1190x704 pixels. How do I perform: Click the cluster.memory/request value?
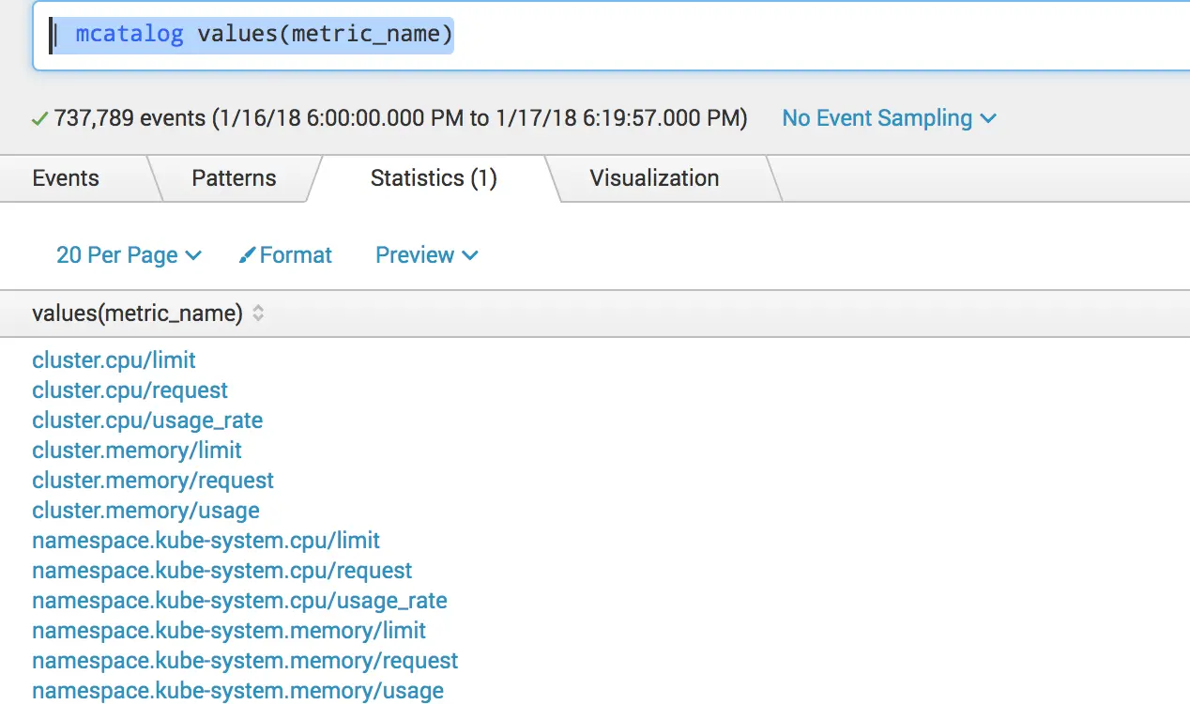point(153,481)
